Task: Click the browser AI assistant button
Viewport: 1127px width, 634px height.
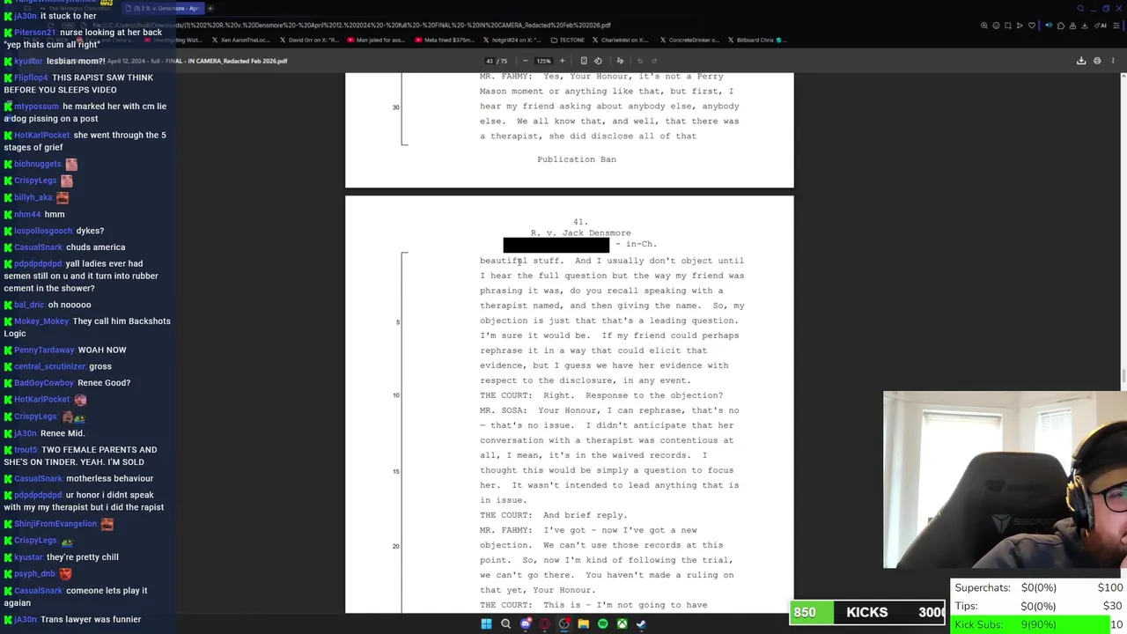Action: [x=1101, y=26]
